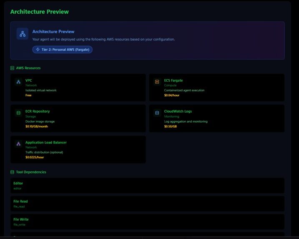Click the 'Your agent will be deployed' text

click(103, 39)
